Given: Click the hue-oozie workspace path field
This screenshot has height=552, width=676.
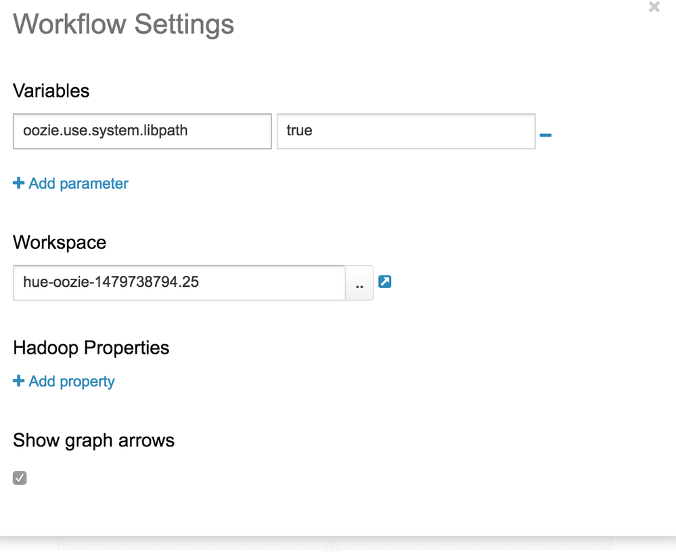Looking at the screenshot, I should click(x=179, y=283).
